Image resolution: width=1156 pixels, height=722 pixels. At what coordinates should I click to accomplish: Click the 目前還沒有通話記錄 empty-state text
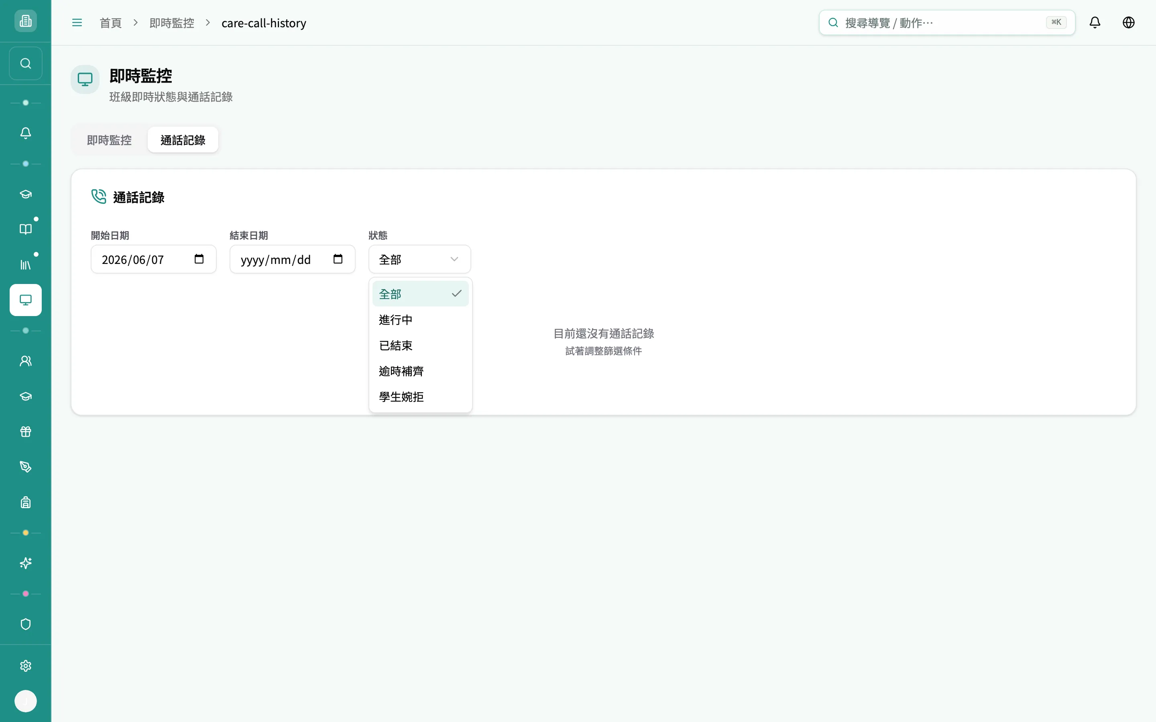click(x=603, y=333)
